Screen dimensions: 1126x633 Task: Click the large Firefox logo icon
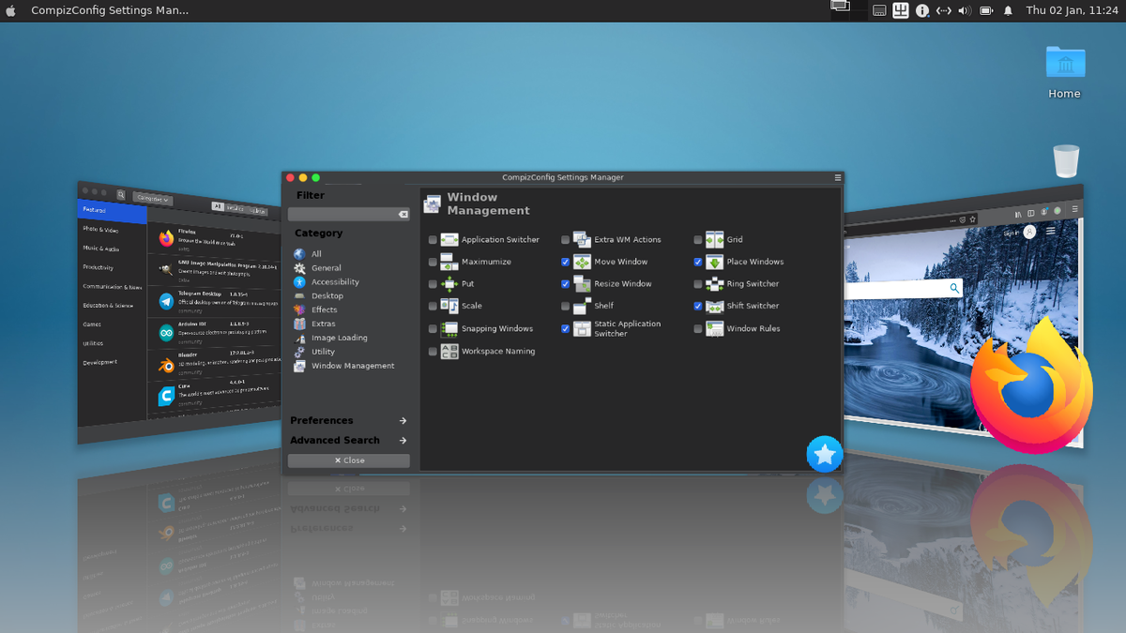click(x=1030, y=386)
